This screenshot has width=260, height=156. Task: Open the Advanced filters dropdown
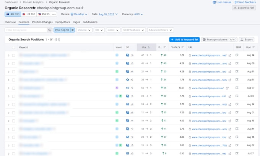[x=160, y=30]
